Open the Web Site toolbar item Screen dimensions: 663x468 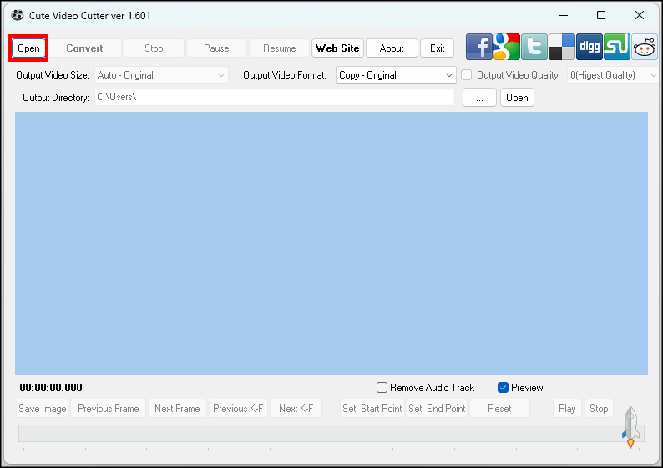pyautogui.click(x=337, y=48)
